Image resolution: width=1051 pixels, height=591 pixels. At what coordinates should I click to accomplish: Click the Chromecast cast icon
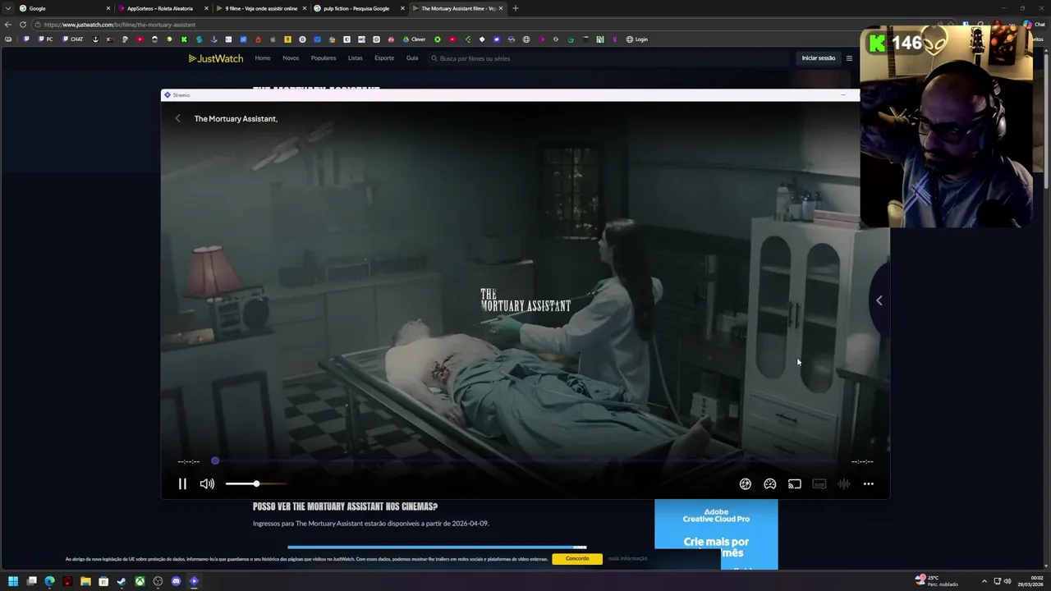pos(794,484)
